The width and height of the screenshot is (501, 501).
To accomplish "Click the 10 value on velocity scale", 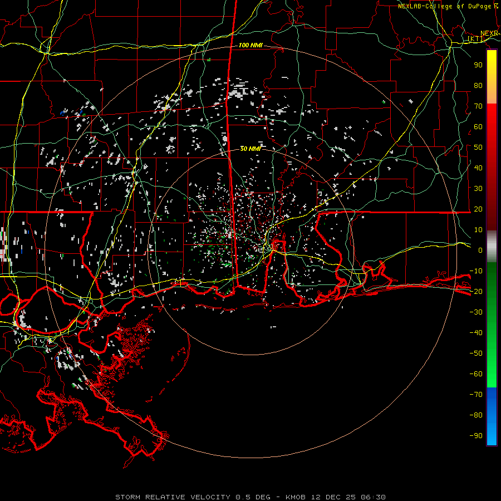I will [478, 230].
